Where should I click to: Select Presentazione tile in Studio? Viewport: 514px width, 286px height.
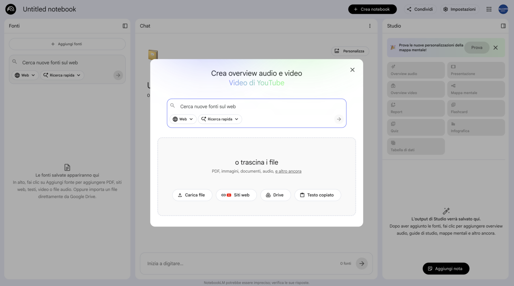[x=476, y=70]
